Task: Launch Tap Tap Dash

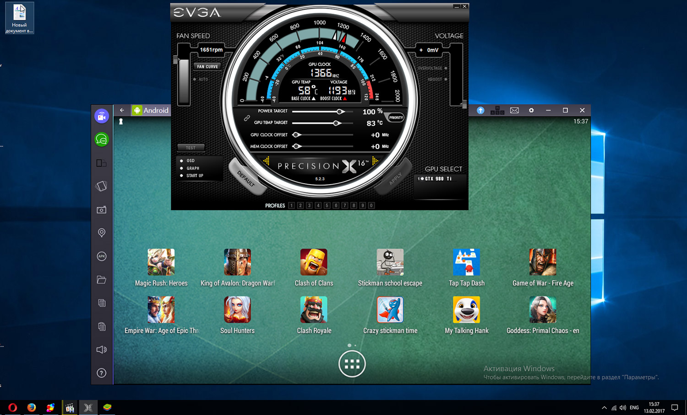Action: (x=466, y=262)
